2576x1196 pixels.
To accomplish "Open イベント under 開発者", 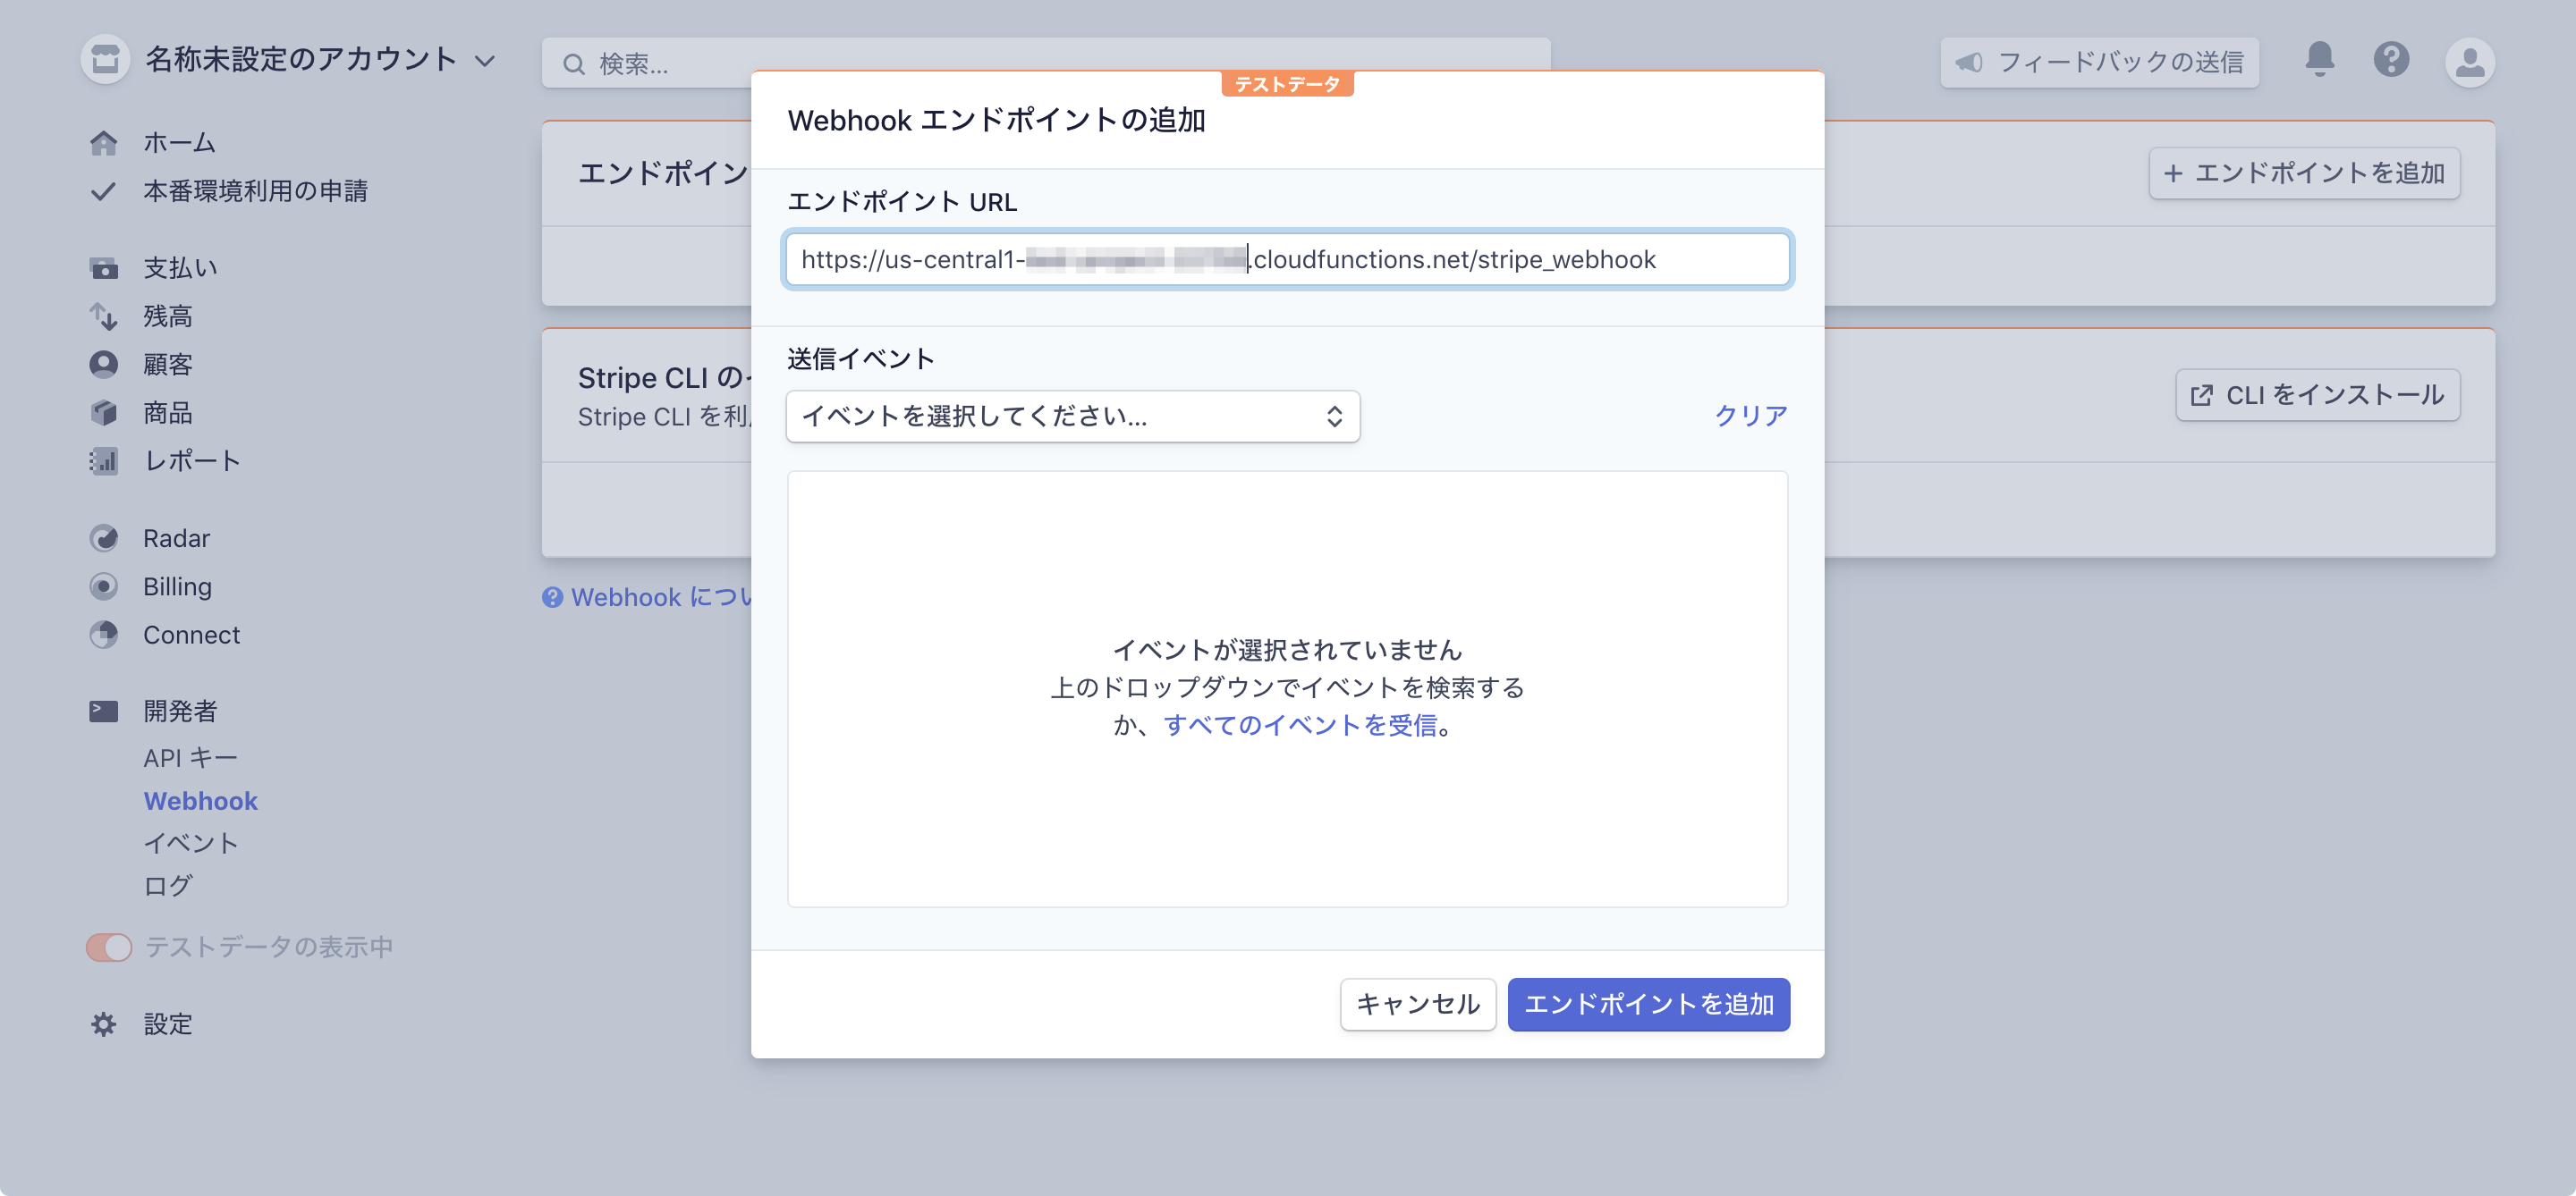I will click(191, 842).
